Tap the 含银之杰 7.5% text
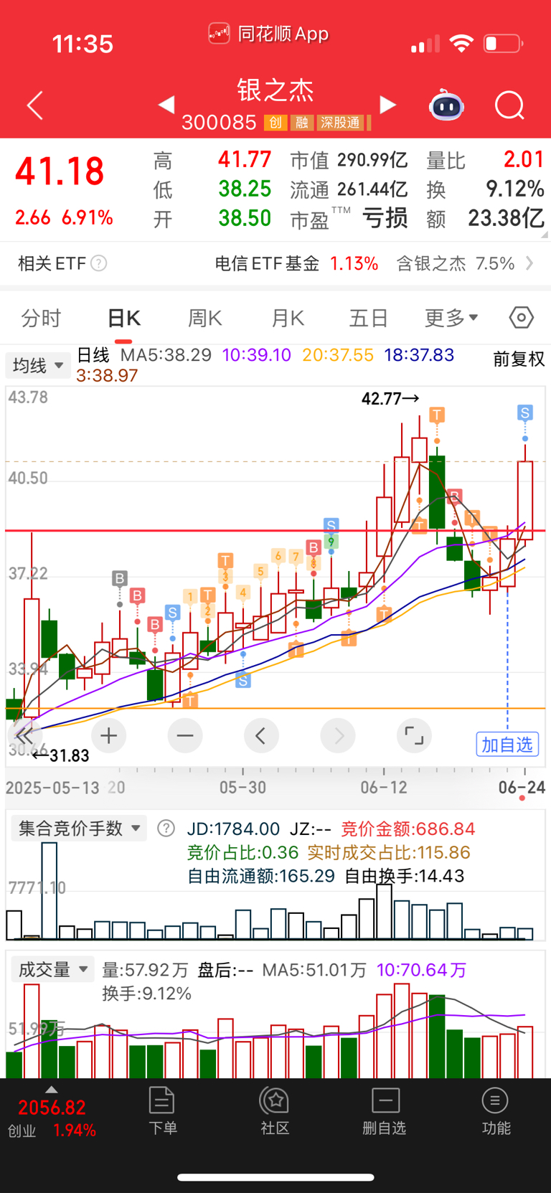 click(456, 263)
